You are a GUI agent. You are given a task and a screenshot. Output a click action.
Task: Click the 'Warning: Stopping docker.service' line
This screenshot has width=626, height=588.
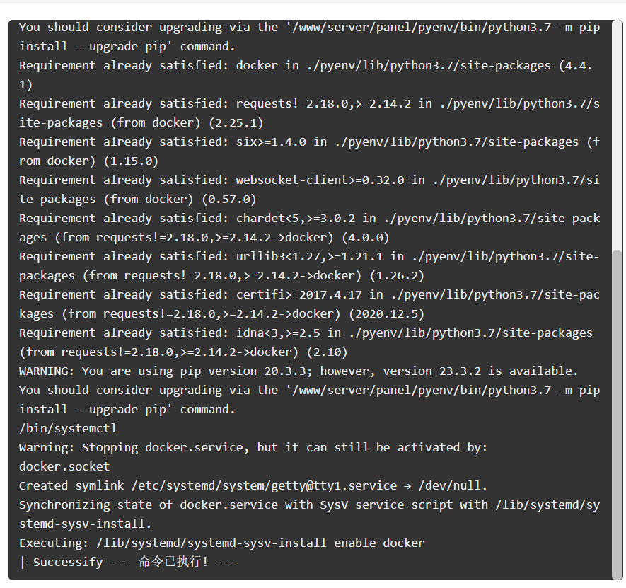[x=253, y=447]
